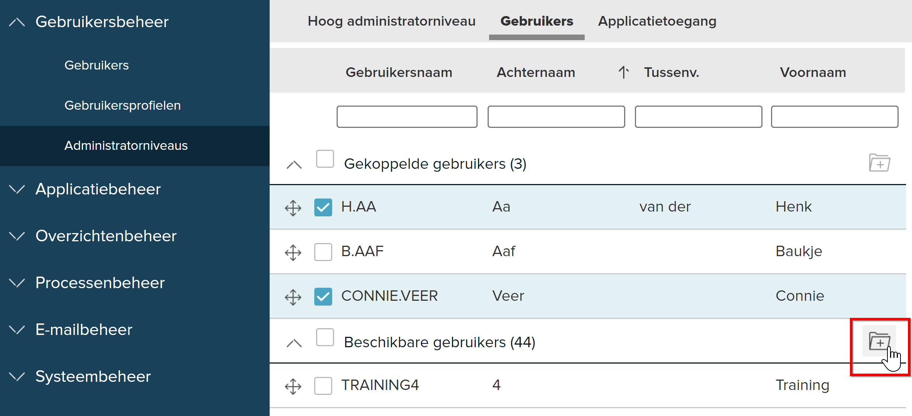
Task: Click the first name Training
Action: (x=802, y=386)
